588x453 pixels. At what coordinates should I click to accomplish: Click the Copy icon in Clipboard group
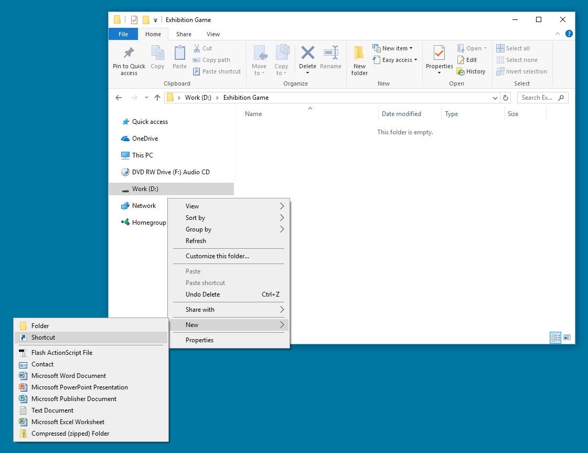coord(157,53)
